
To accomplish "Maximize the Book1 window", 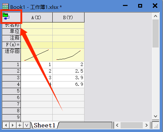I will (x=140, y=6).
